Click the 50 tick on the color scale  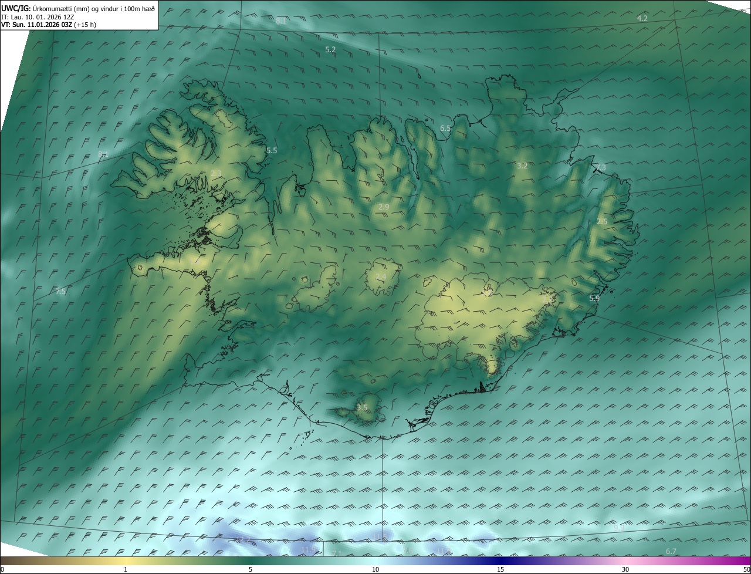(746, 569)
